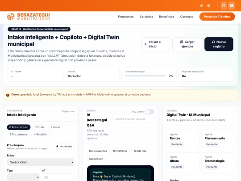Switch to the 1 Titular step
241x181 pixels.
39,127
